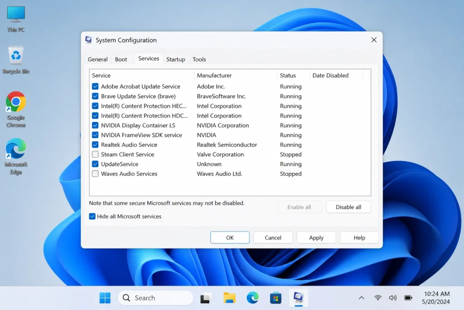Click the Unknown manufacturer cell
The height and width of the screenshot is (310, 464).
[209, 164]
